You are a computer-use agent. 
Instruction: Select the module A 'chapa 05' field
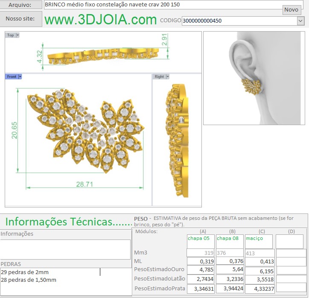point(201,241)
